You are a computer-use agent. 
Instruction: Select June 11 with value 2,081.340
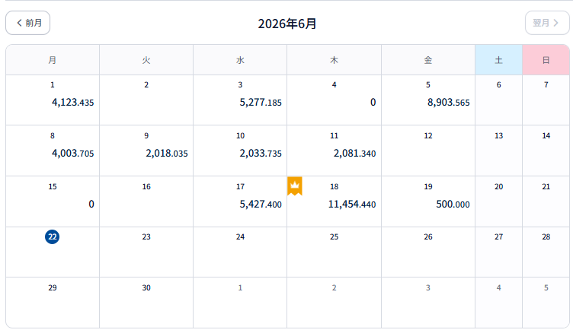click(334, 151)
